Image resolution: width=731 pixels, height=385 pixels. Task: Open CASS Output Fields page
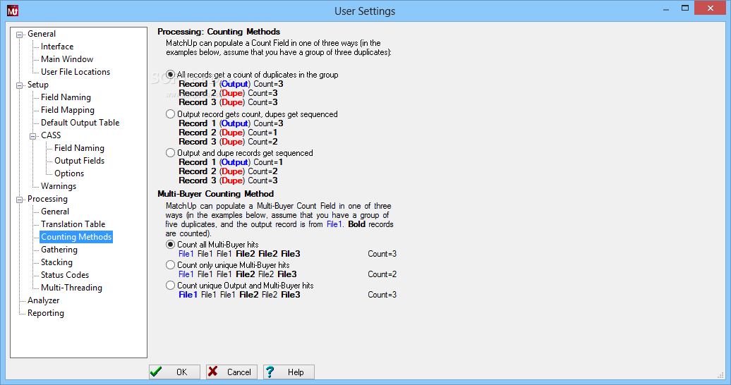point(79,160)
